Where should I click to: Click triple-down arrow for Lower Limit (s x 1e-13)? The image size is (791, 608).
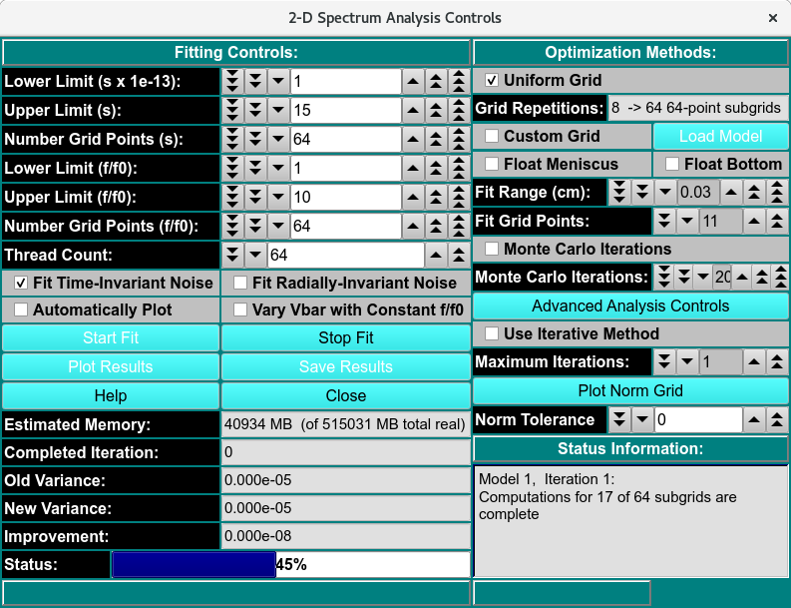232,82
